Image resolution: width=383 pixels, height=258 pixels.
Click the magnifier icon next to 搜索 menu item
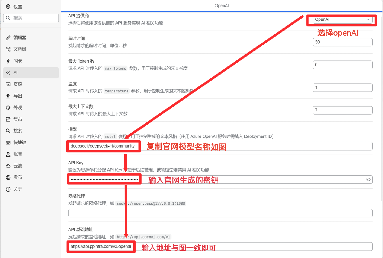pyautogui.click(x=8, y=131)
